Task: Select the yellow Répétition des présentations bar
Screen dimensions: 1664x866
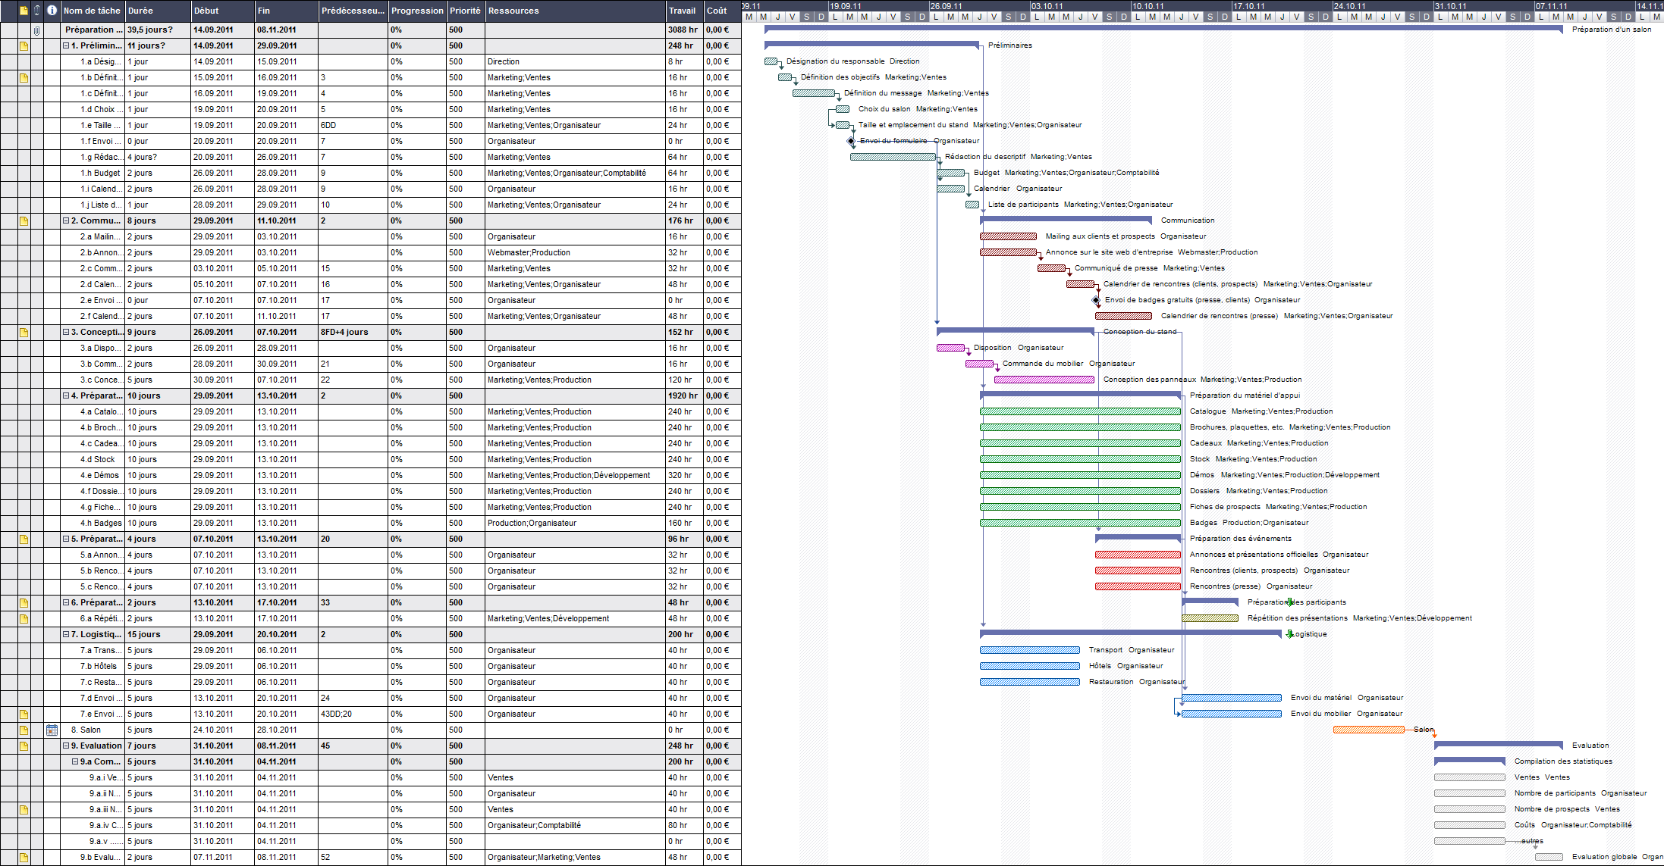Action: click(1210, 618)
